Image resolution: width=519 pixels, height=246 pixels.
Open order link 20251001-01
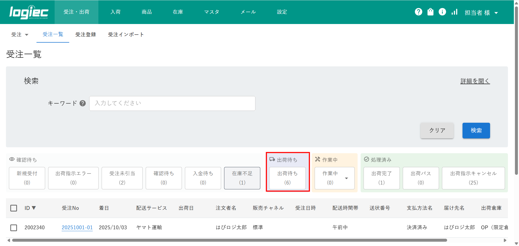coord(77,227)
